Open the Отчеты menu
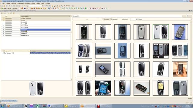The width and height of the screenshot is (193, 108). coord(33,3)
